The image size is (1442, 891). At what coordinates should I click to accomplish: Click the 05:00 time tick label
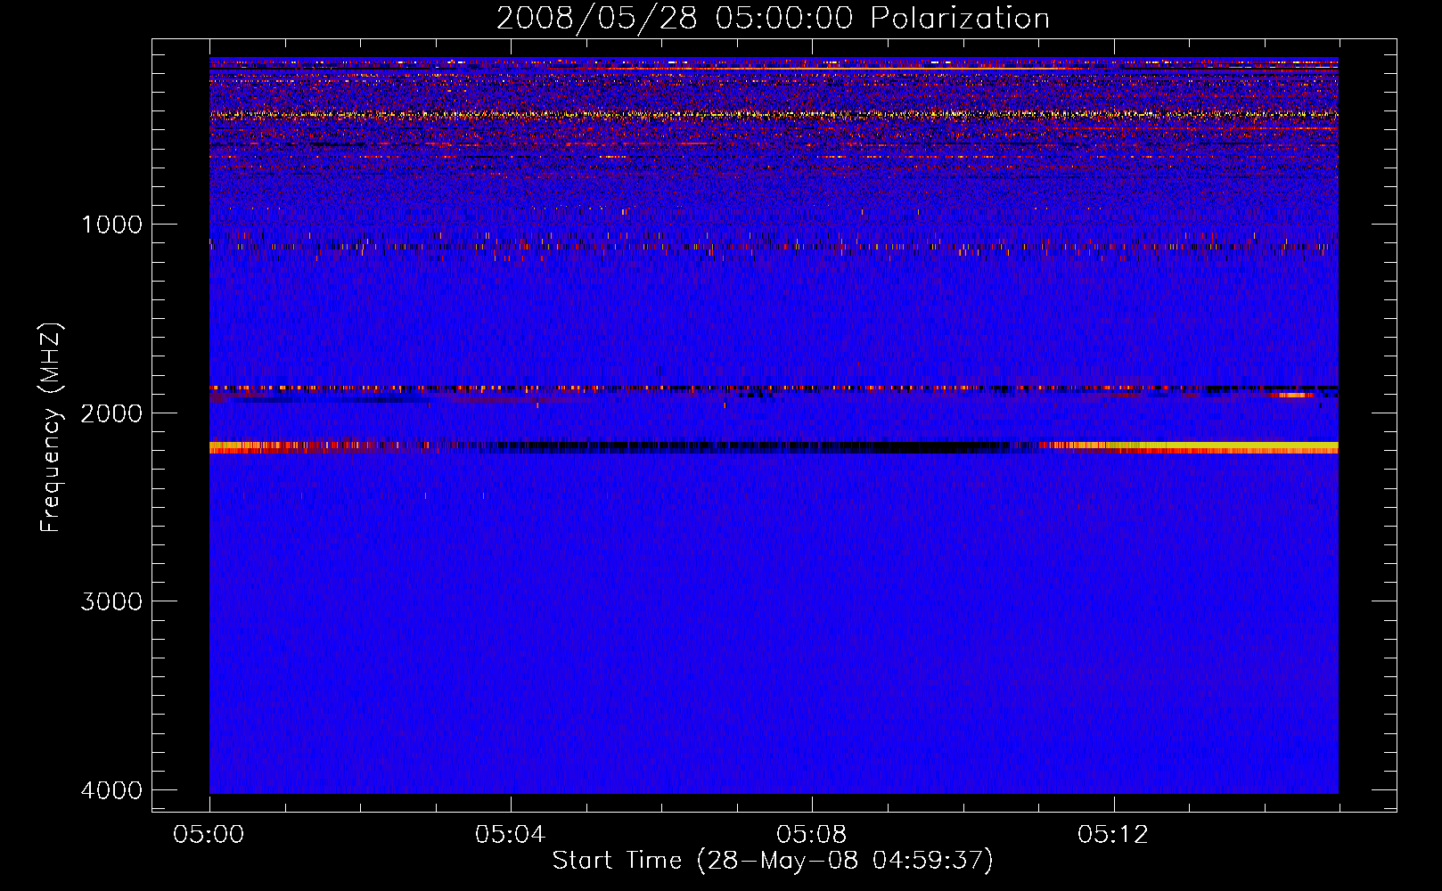(x=209, y=835)
